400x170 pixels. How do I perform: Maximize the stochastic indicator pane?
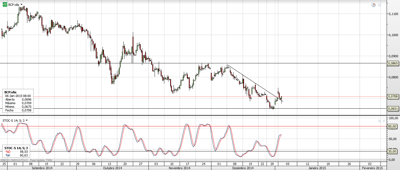379,121
